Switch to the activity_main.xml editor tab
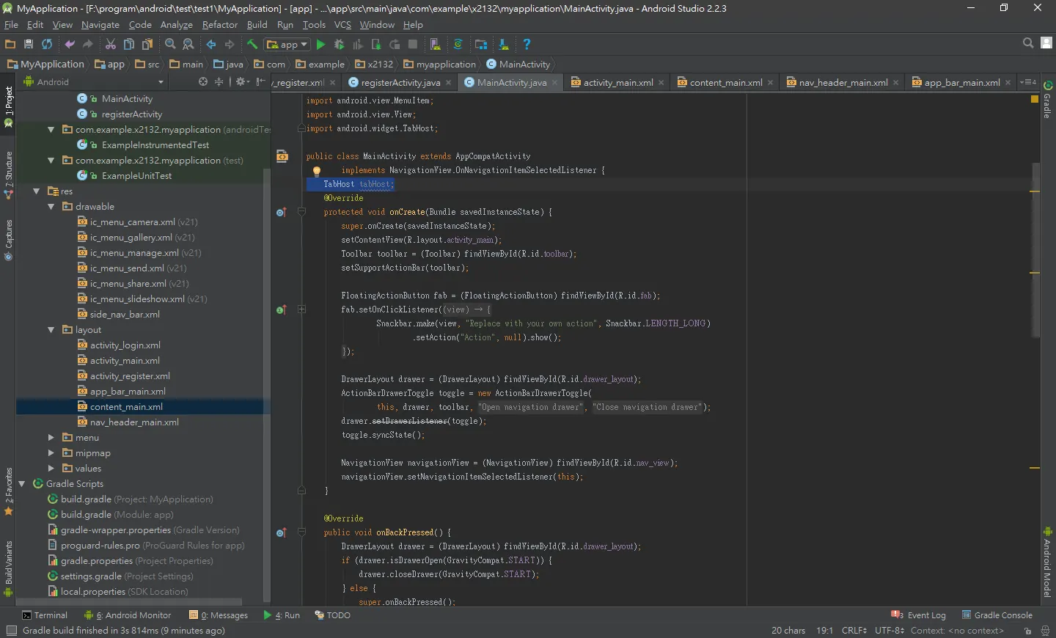 tap(617, 83)
